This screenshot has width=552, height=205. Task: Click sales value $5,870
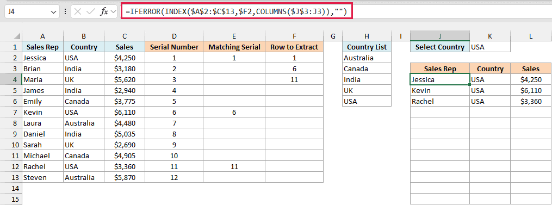click(x=125, y=177)
